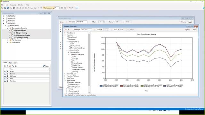
Task: Check the Drought checkbox
Action: [x=72, y=59]
